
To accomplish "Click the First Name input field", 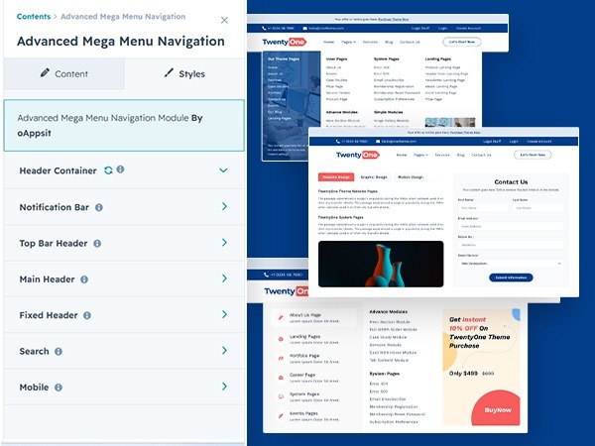I will [483, 208].
